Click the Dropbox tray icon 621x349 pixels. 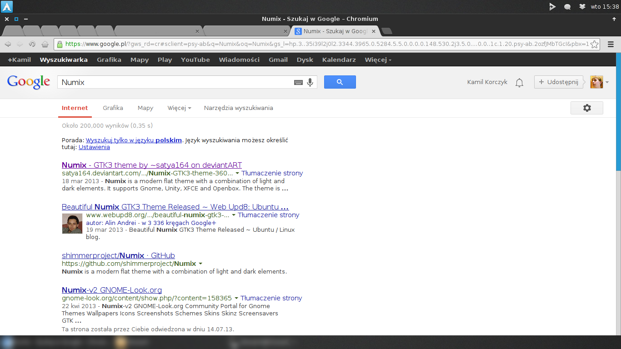pyautogui.click(x=582, y=6)
